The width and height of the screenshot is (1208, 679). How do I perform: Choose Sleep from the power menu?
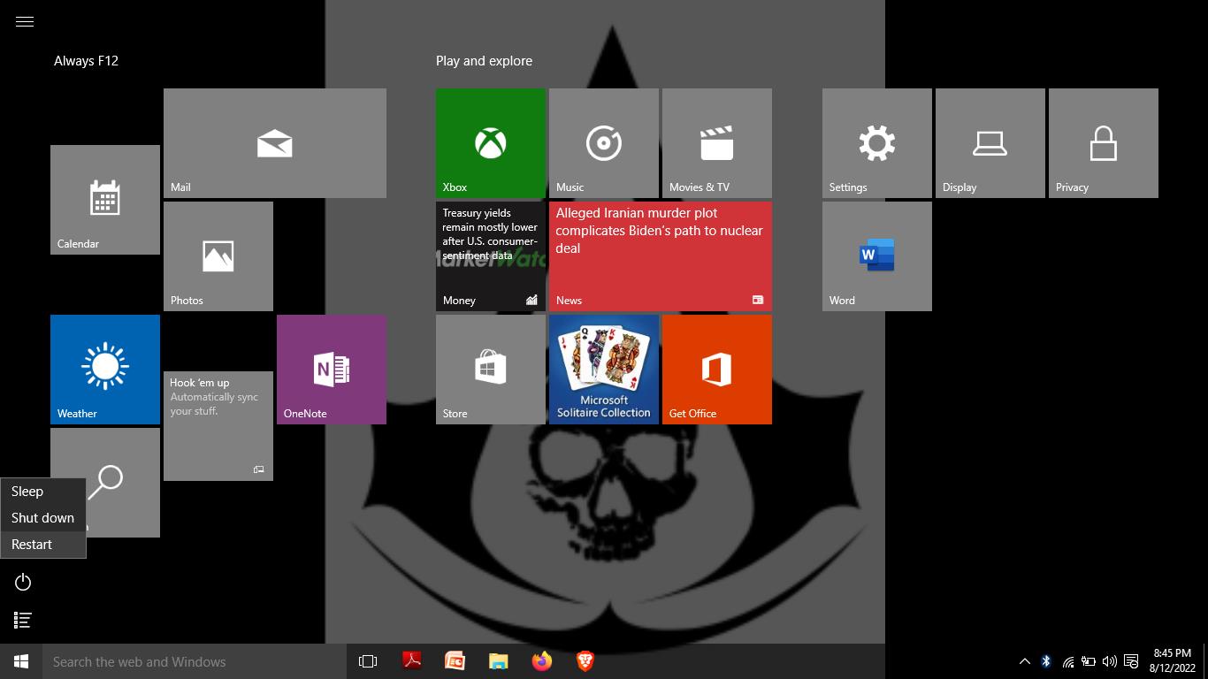43,492
